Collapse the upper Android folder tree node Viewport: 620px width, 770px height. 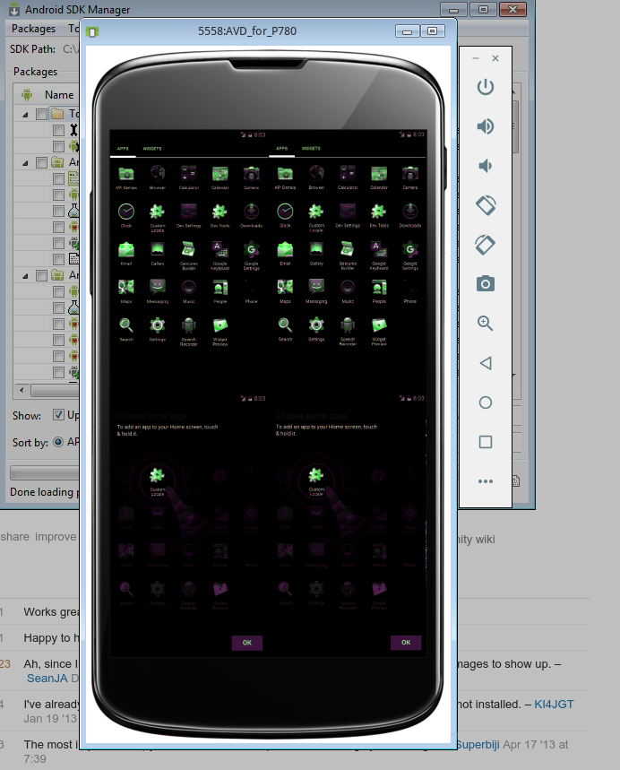pos(25,163)
